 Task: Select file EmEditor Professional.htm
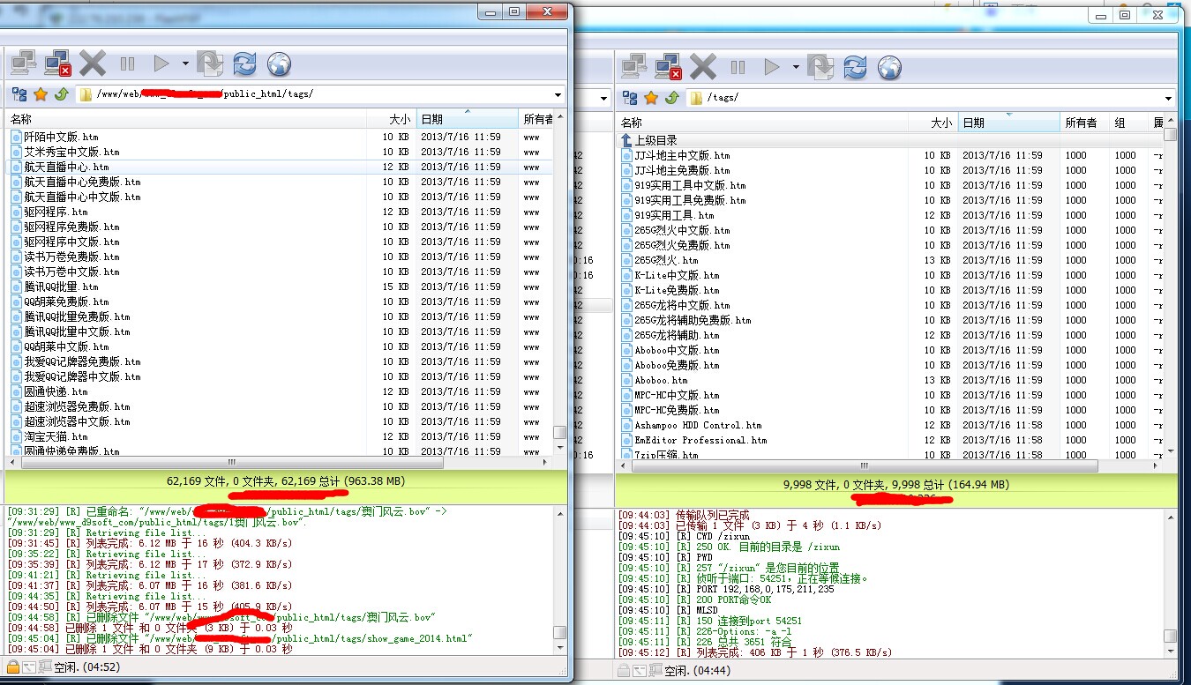pos(889,440)
